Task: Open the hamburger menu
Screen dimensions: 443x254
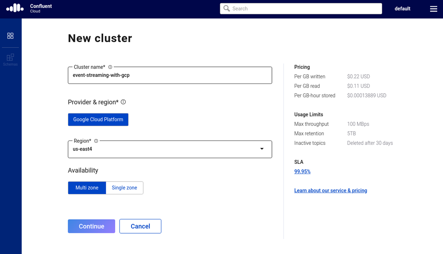Action: (x=433, y=9)
